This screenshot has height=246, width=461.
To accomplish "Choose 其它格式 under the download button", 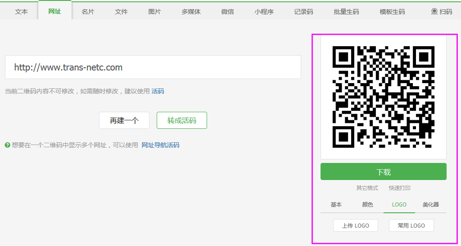I will tap(367, 188).
